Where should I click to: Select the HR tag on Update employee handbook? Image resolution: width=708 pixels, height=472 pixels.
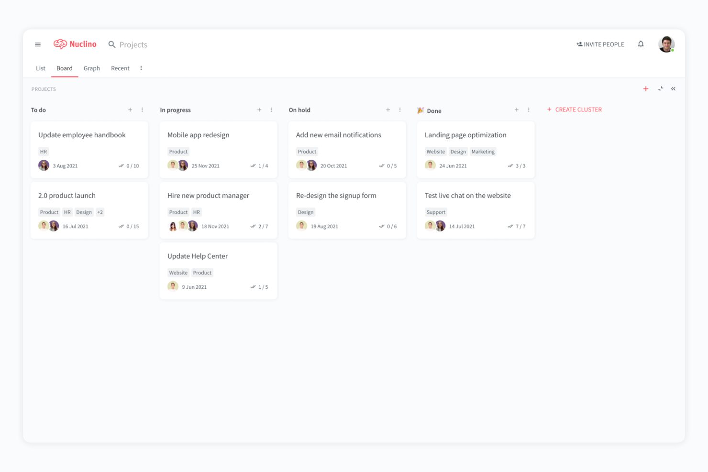44,151
